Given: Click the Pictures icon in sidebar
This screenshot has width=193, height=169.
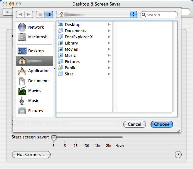Looking at the screenshot, I should (x=22, y=111).
